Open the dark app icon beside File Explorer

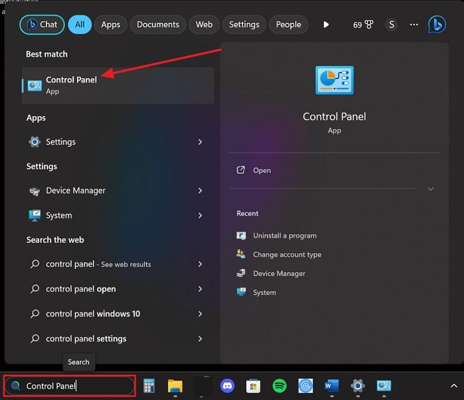tap(203, 386)
